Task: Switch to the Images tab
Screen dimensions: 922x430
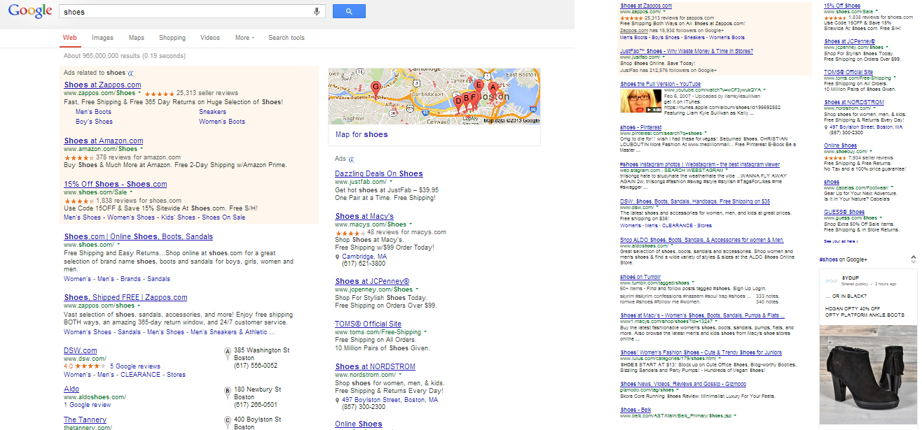Action: click(102, 38)
